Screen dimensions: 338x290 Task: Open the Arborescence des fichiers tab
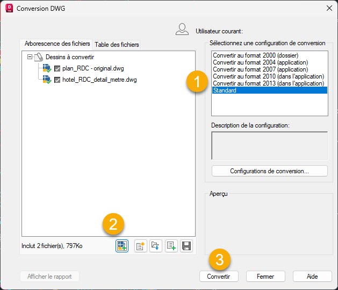click(x=56, y=44)
